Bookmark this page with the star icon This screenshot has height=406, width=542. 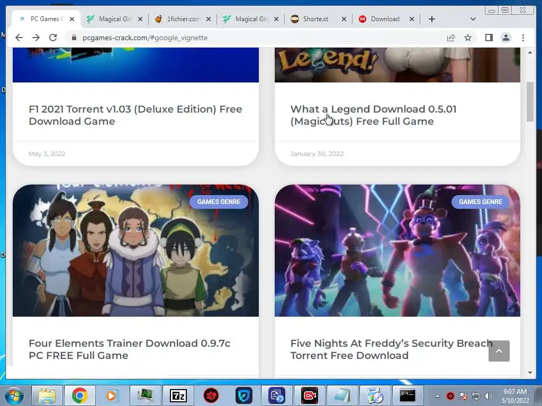pos(468,38)
